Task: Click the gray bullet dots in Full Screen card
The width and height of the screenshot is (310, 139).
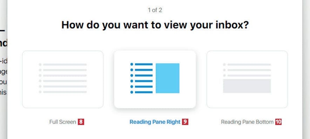Action: 40,78
